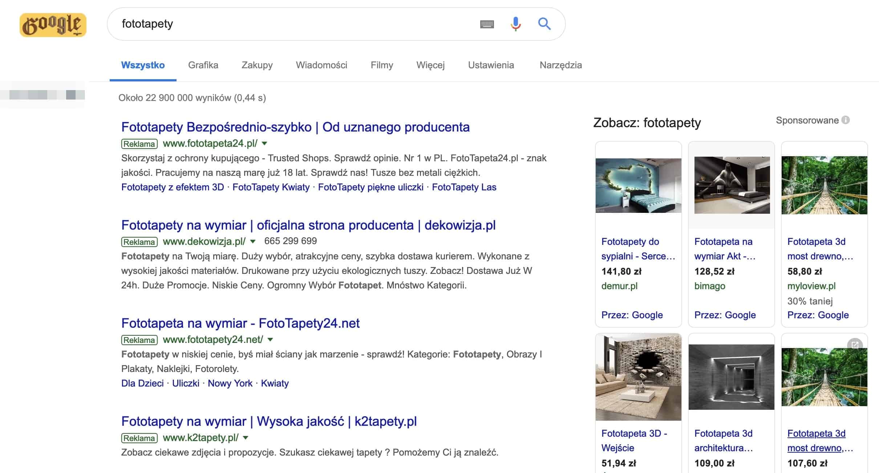Image resolution: width=879 pixels, height=473 pixels.
Task: Click phone number 665 299 699
Action: coord(291,241)
